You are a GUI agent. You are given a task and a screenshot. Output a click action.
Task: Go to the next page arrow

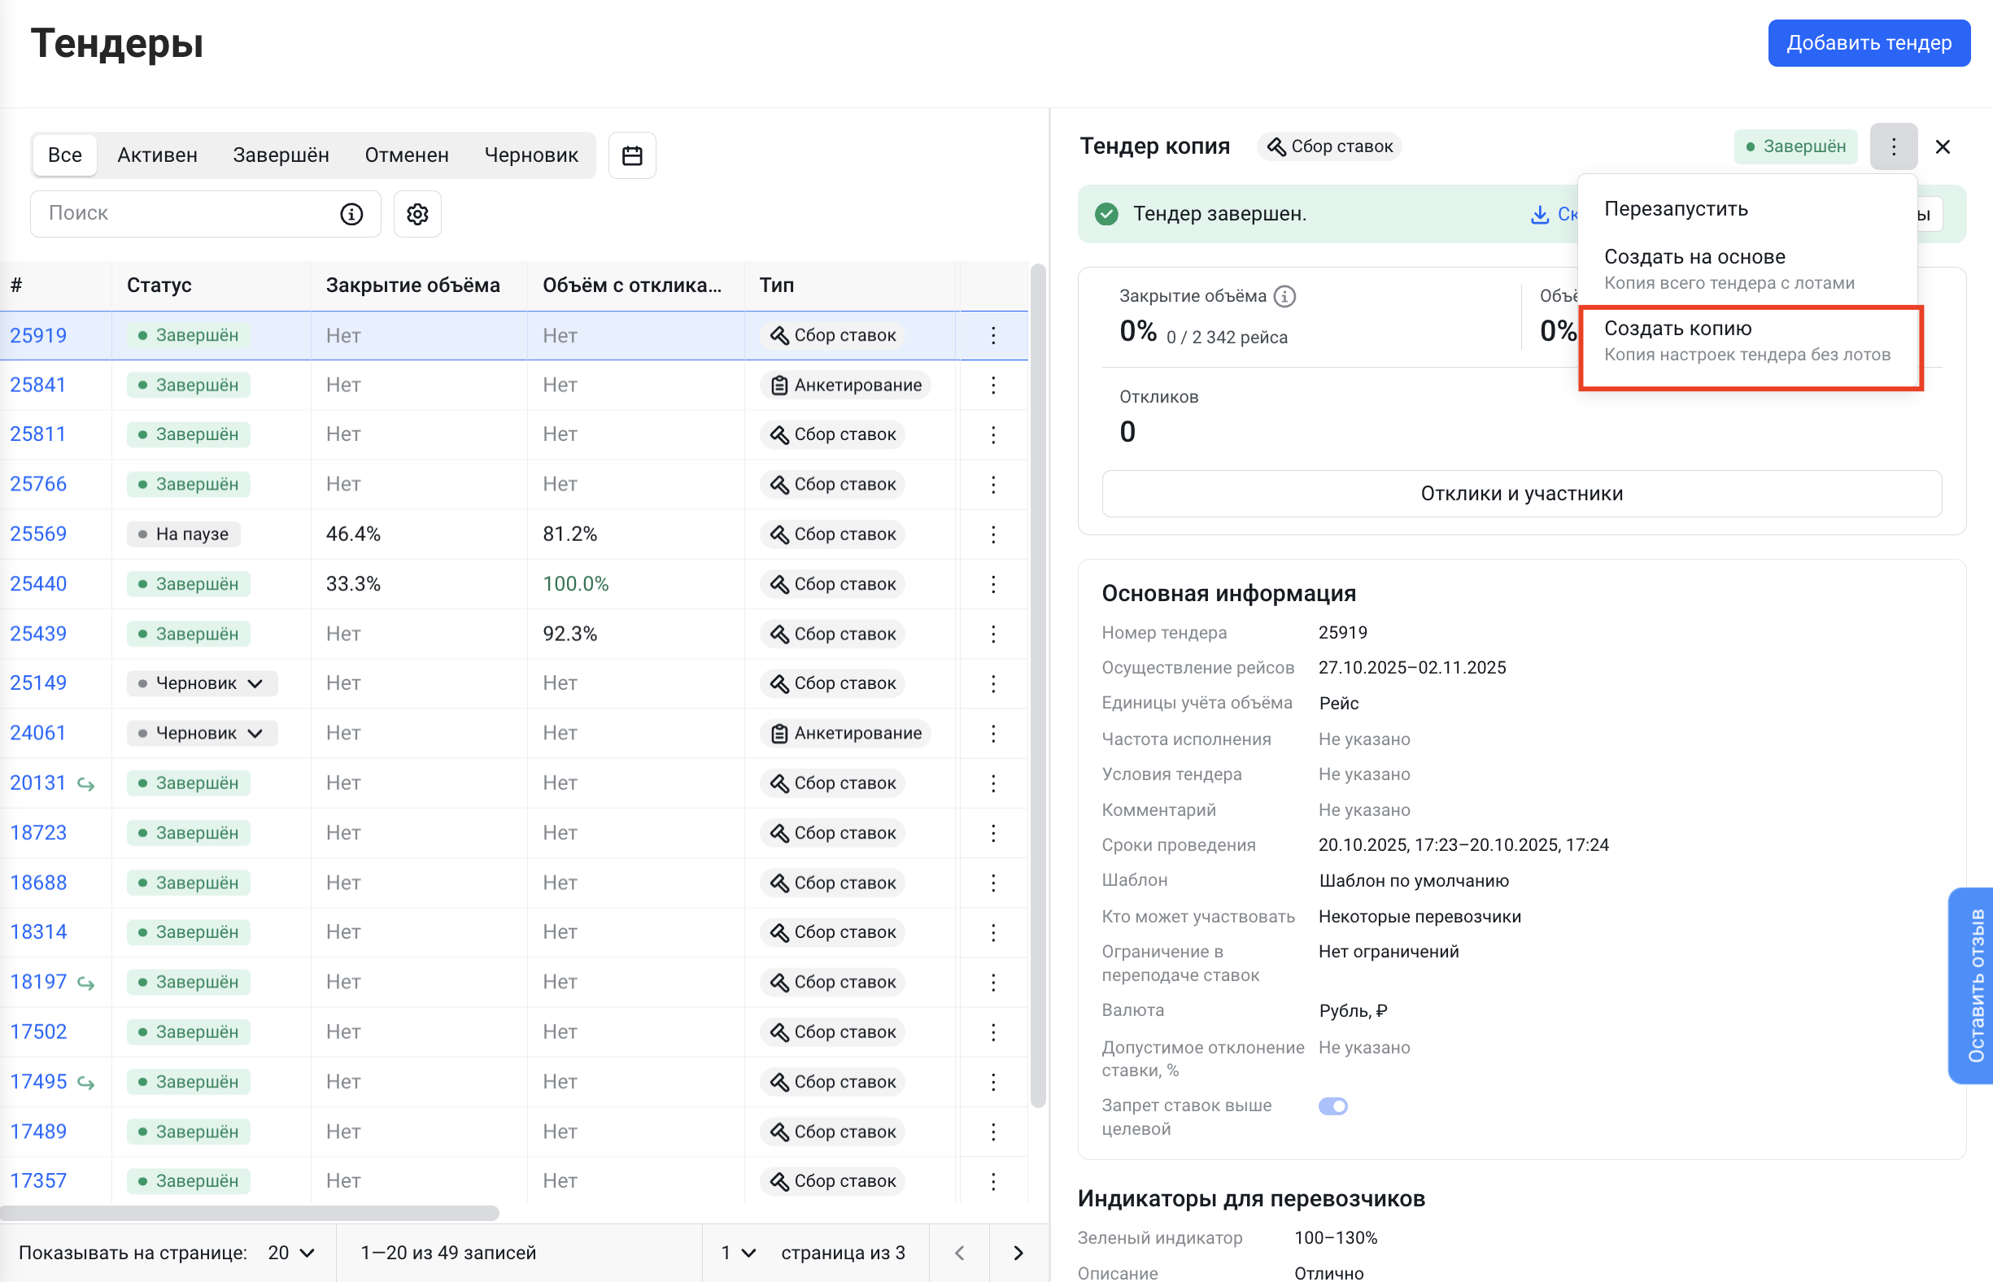coord(1018,1253)
